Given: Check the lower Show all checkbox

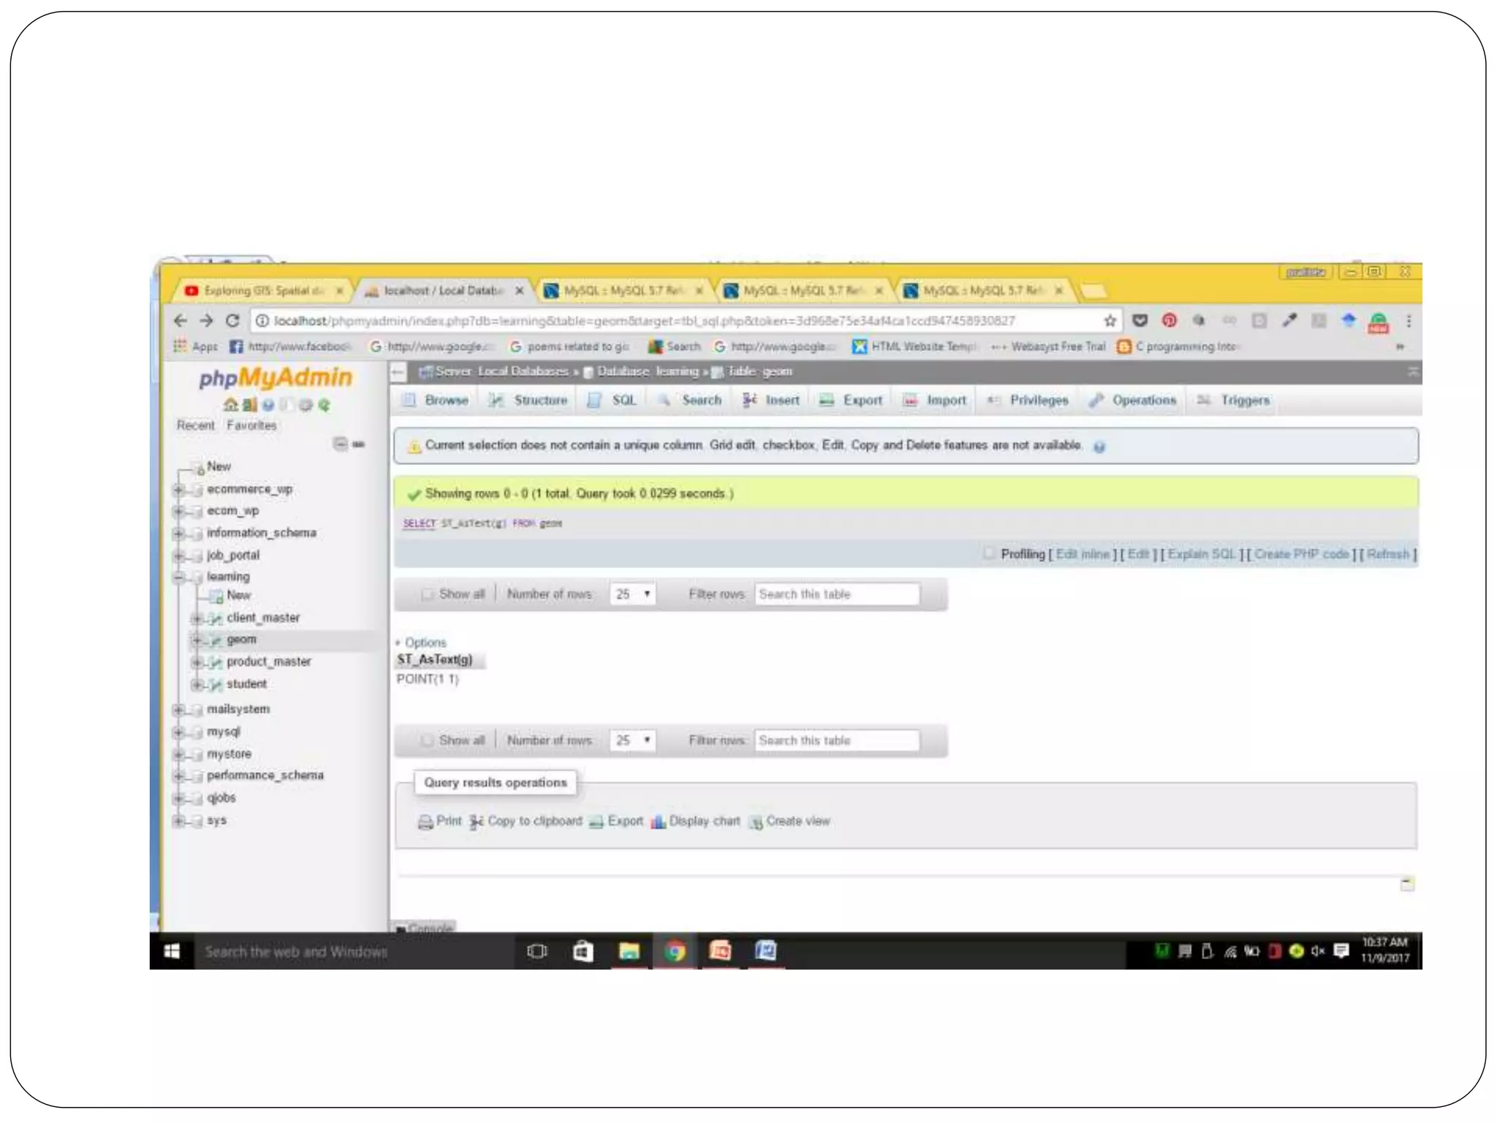Looking at the screenshot, I should [428, 740].
